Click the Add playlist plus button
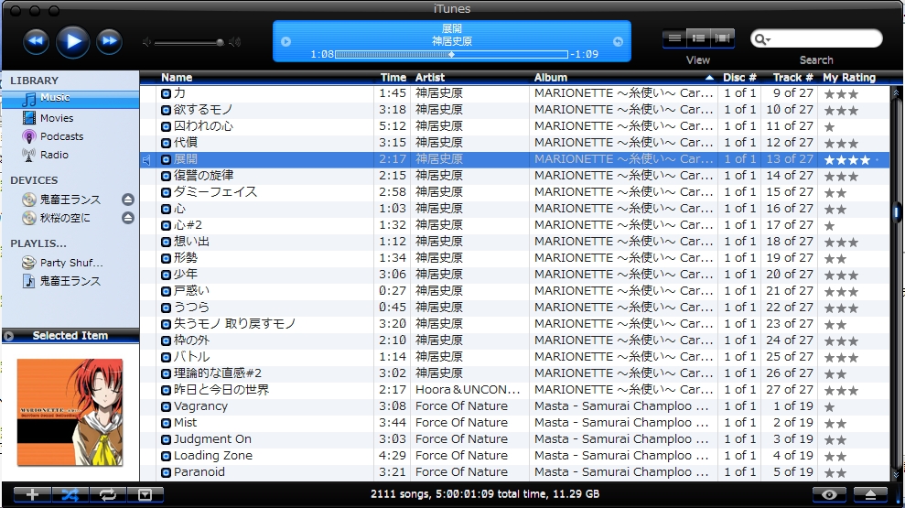 coord(32,494)
